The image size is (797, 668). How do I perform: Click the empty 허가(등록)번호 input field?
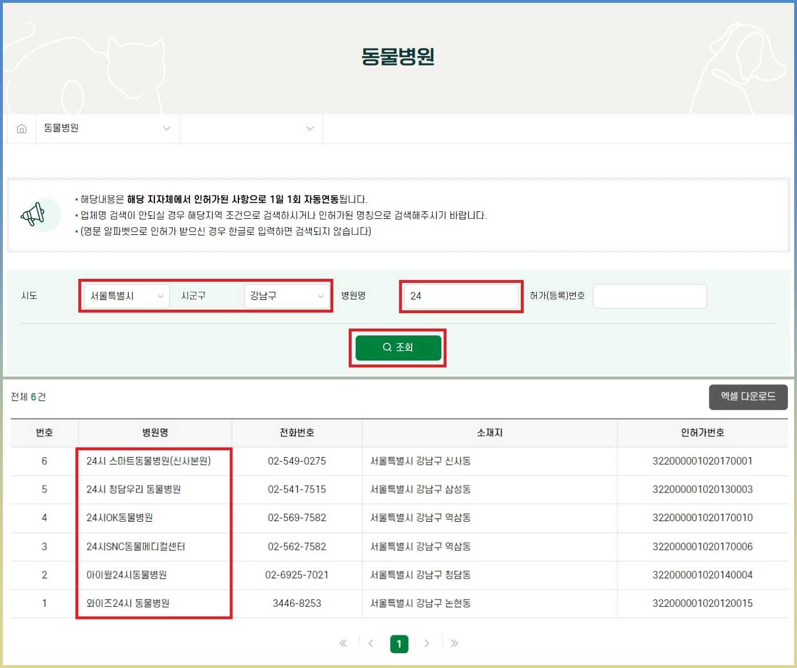point(649,296)
